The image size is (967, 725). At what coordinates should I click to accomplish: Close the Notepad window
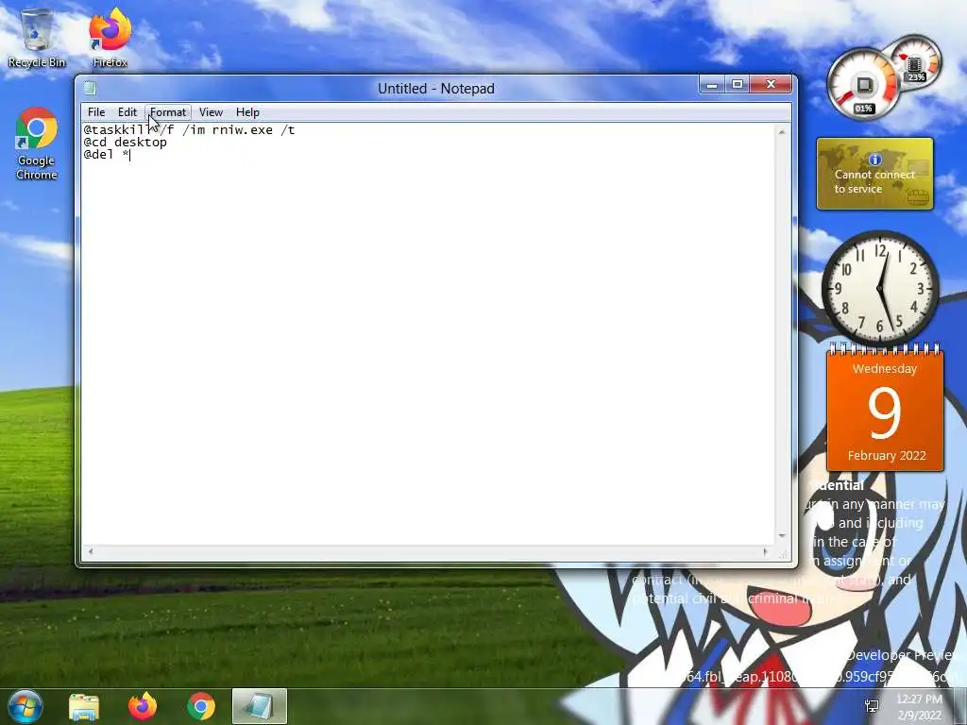pyautogui.click(x=771, y=84)
